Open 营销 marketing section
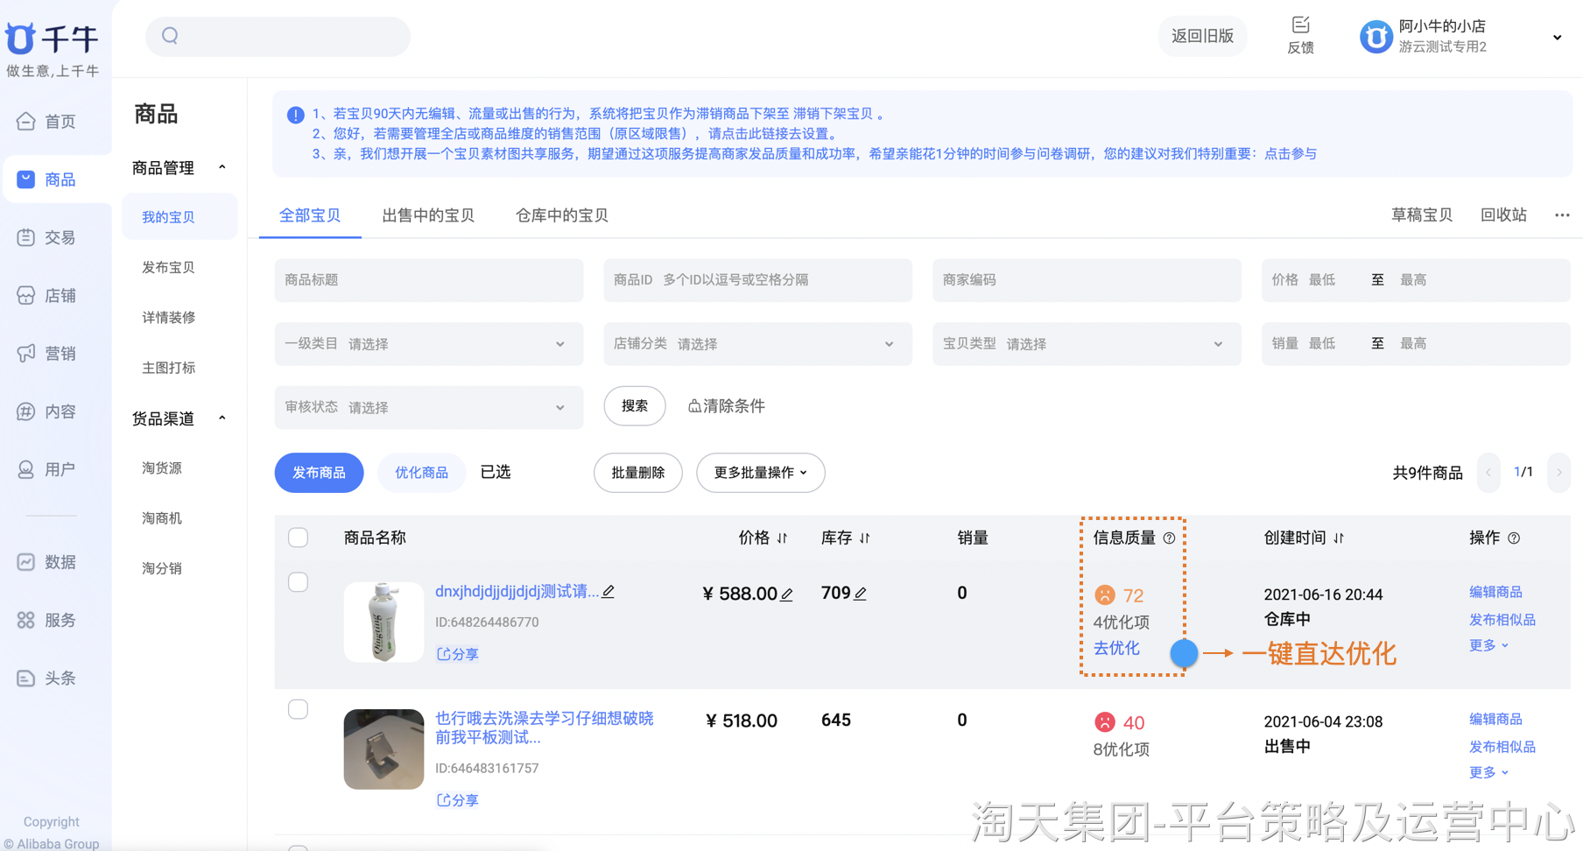1583x851 pixels. tap(47, 354)
